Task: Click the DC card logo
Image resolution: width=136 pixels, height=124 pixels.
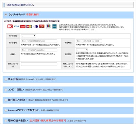Action: 10,26
